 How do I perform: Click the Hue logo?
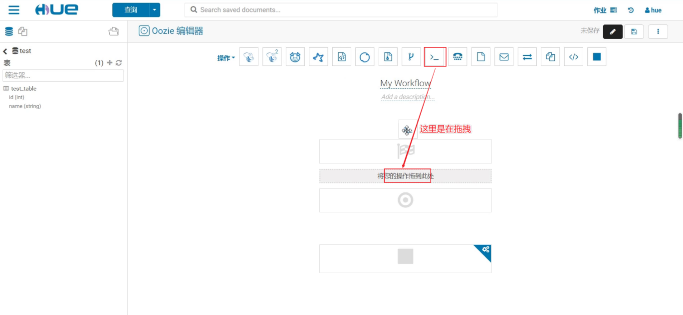pyautogui.click(x=56, y=10)
